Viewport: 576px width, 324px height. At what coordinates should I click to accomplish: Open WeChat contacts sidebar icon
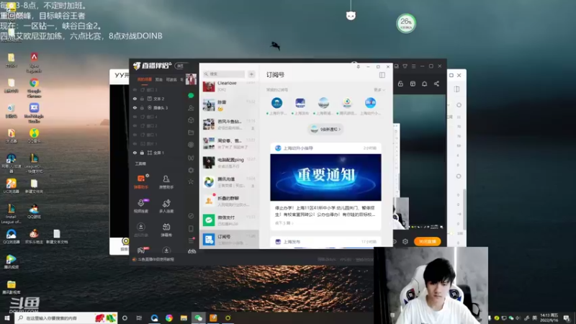[191, 108]
